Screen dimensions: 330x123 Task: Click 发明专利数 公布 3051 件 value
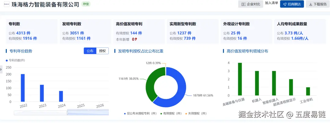click(x=77, y=33)
